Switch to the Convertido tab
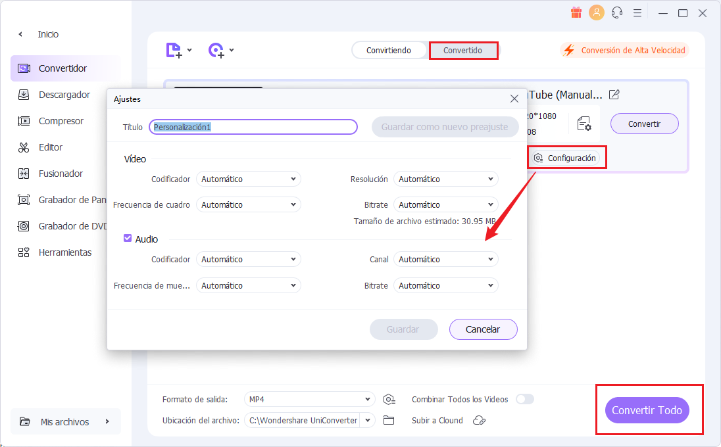The width and height of the screenshot is (721, 447). click(462, 51)
